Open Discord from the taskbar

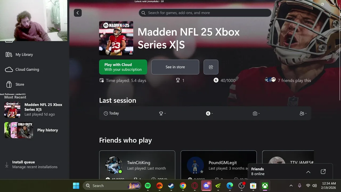coord(206,186)
